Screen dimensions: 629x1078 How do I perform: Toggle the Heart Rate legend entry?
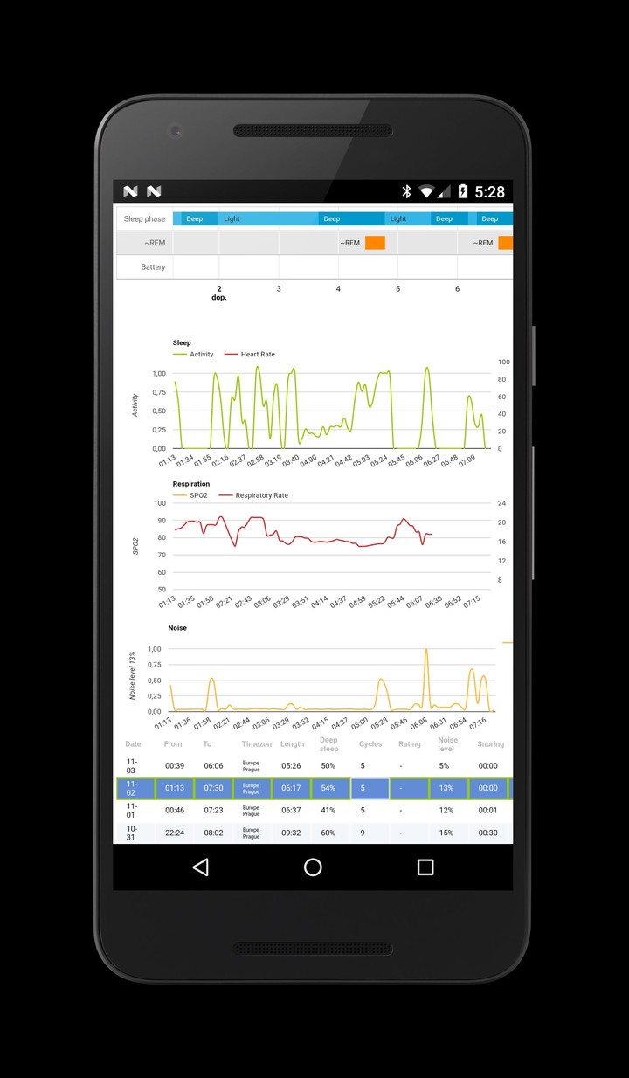pos(250,355)
